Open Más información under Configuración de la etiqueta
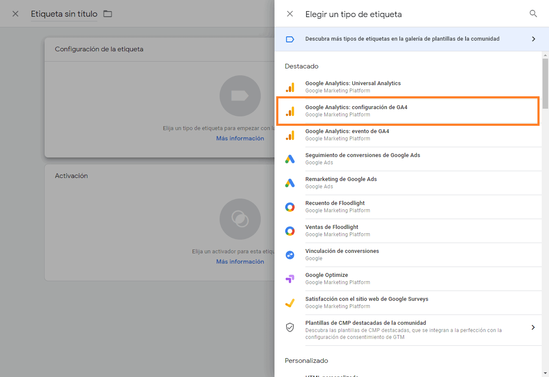 click(240, 138)
